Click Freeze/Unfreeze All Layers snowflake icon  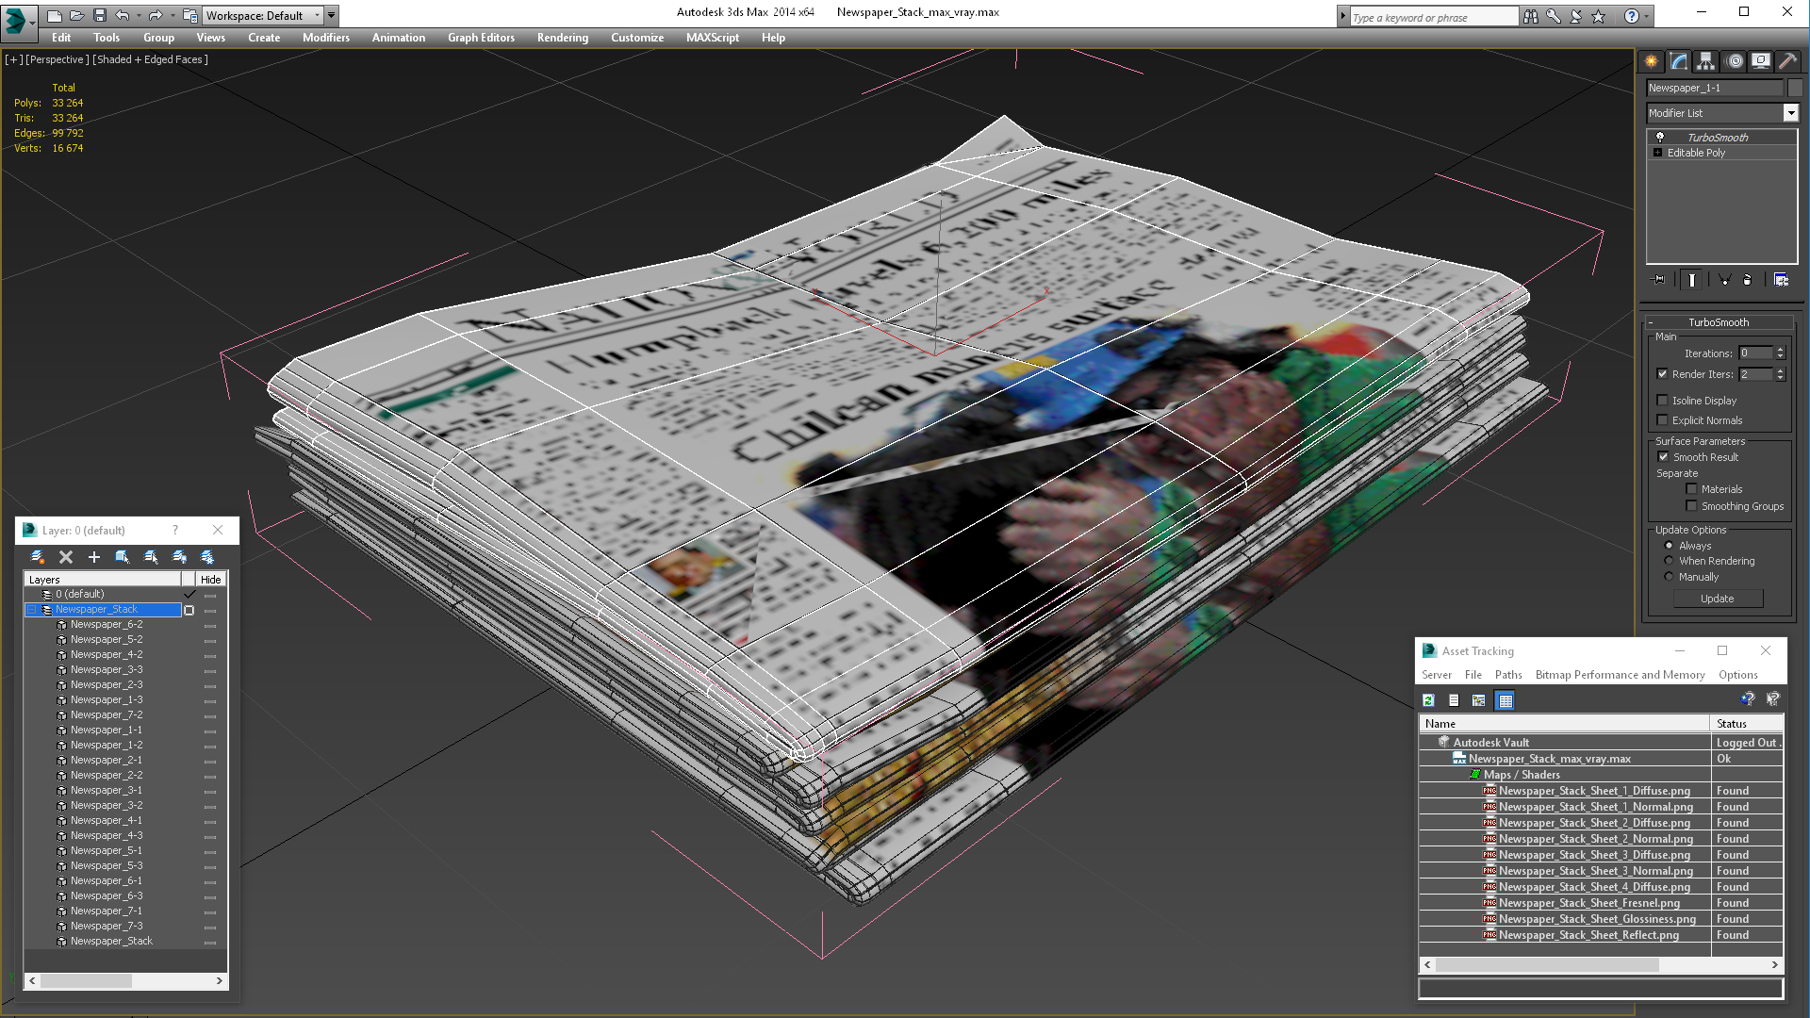[207, 557]
